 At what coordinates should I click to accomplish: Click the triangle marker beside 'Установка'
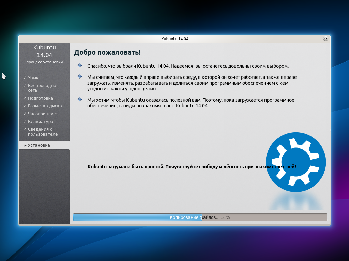coord(25,145)
